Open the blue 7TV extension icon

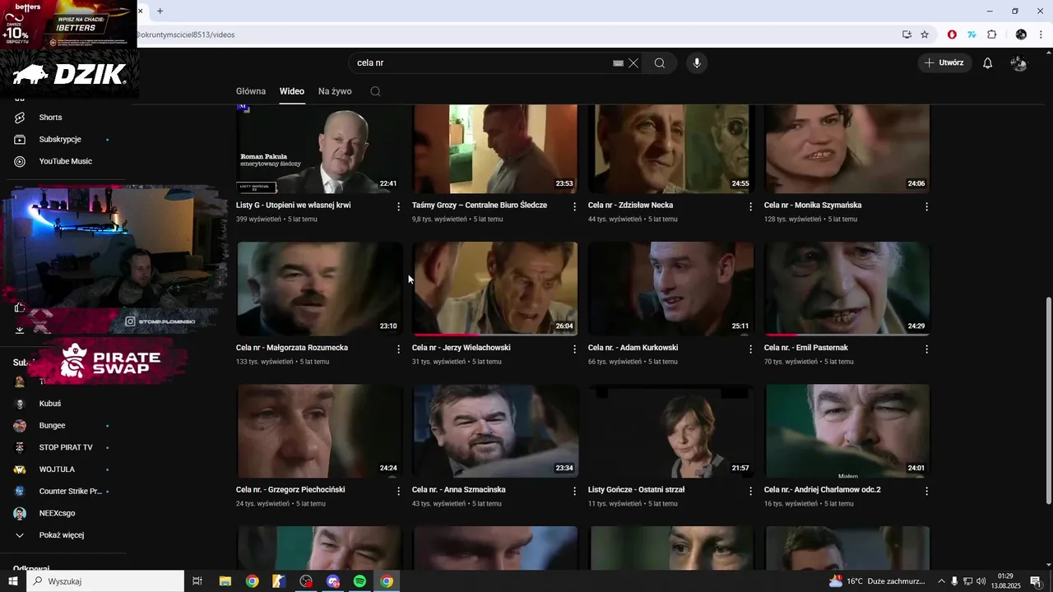click(x=972, y=35)
